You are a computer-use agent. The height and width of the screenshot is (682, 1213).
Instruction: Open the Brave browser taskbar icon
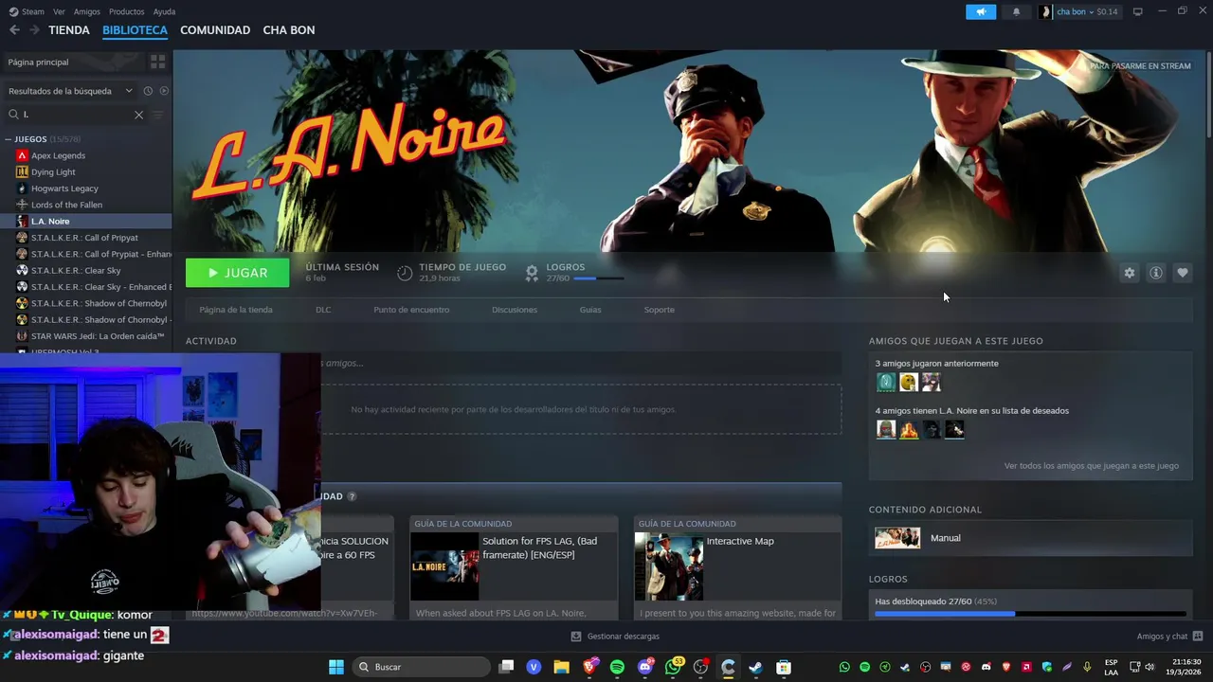tap(589, 667)
